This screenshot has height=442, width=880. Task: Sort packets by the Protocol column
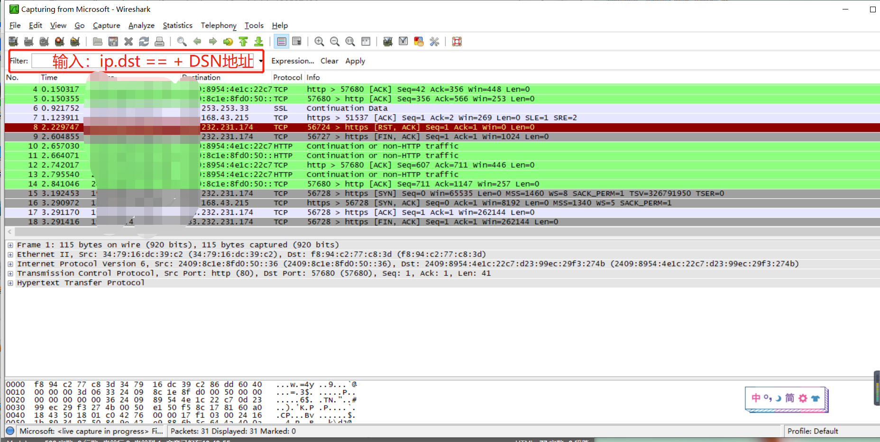coord(287,78)
